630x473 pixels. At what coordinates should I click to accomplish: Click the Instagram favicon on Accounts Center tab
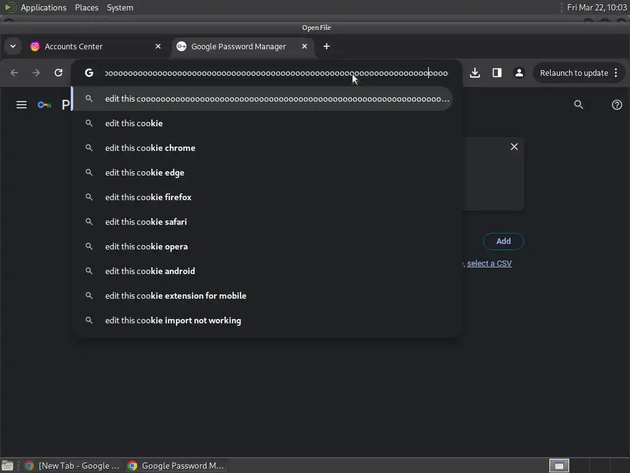[35, 47]
